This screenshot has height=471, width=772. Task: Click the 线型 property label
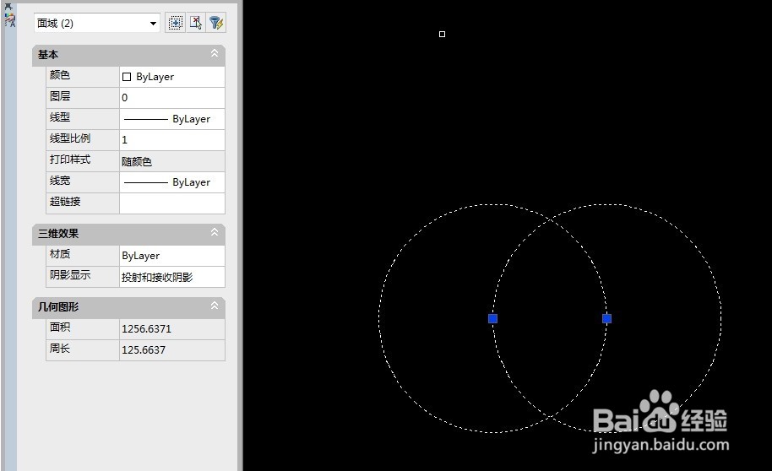(60, 117)
